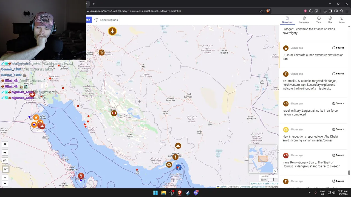Open Brave Shields icon
Viewport: 351px width, 197px height.
click(x=268, y=11)
